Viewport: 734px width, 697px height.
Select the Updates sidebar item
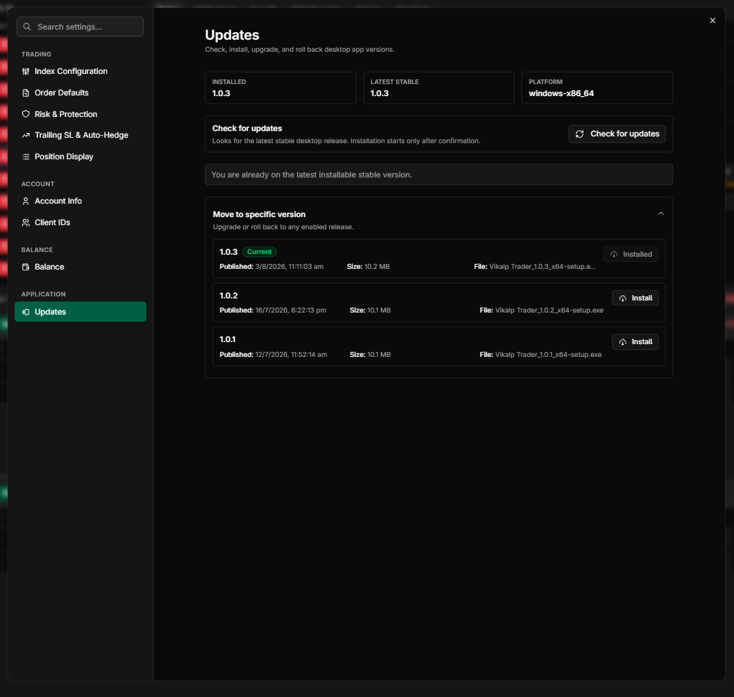pos(80,312)
